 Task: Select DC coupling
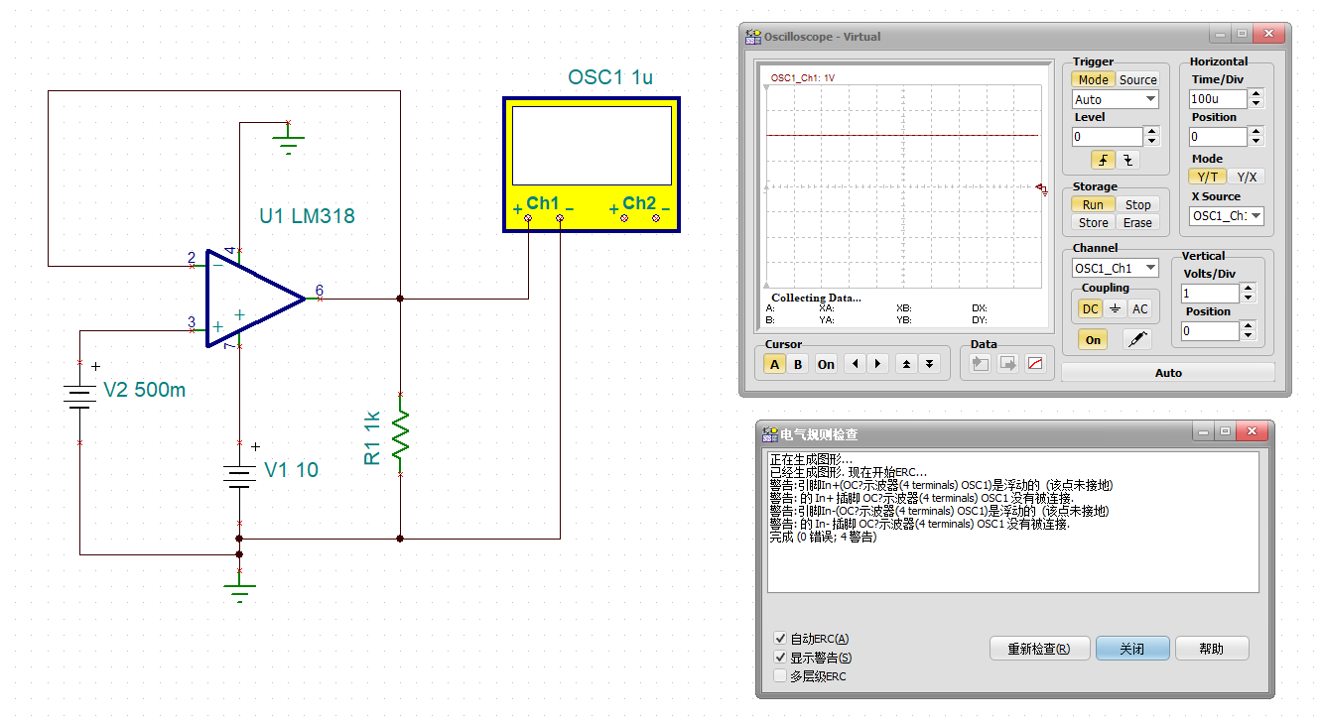(x=1091, y=308)
